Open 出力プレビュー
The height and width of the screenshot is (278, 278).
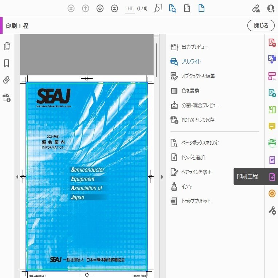pyautogui.click(x=189, y=47)
